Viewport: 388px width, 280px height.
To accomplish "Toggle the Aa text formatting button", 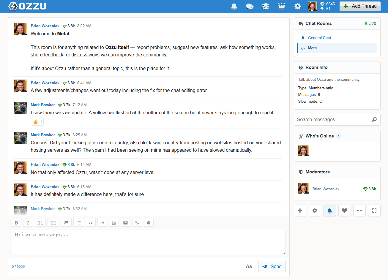I will (249, 267).
